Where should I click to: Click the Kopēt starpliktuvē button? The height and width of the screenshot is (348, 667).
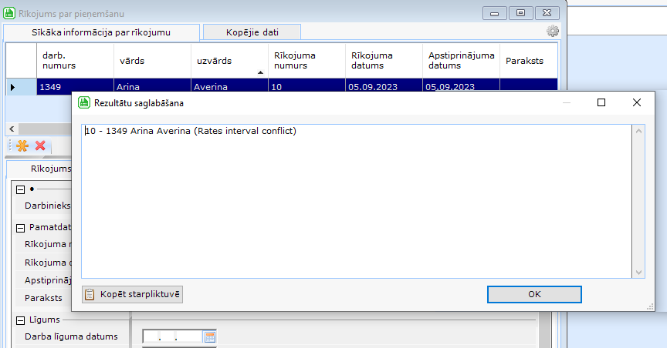click(132, 294)
